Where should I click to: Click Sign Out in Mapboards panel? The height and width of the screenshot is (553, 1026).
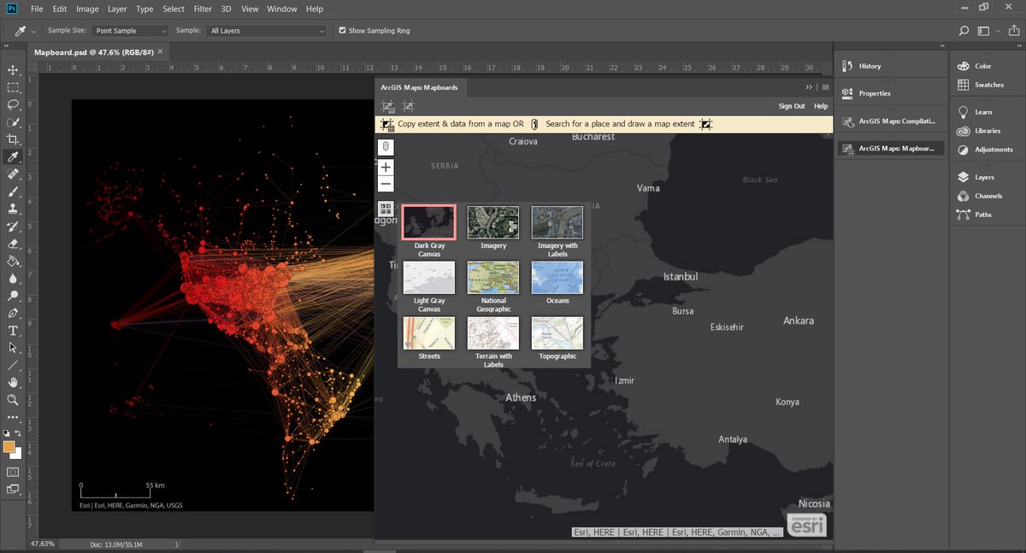(x=792, y=106)
